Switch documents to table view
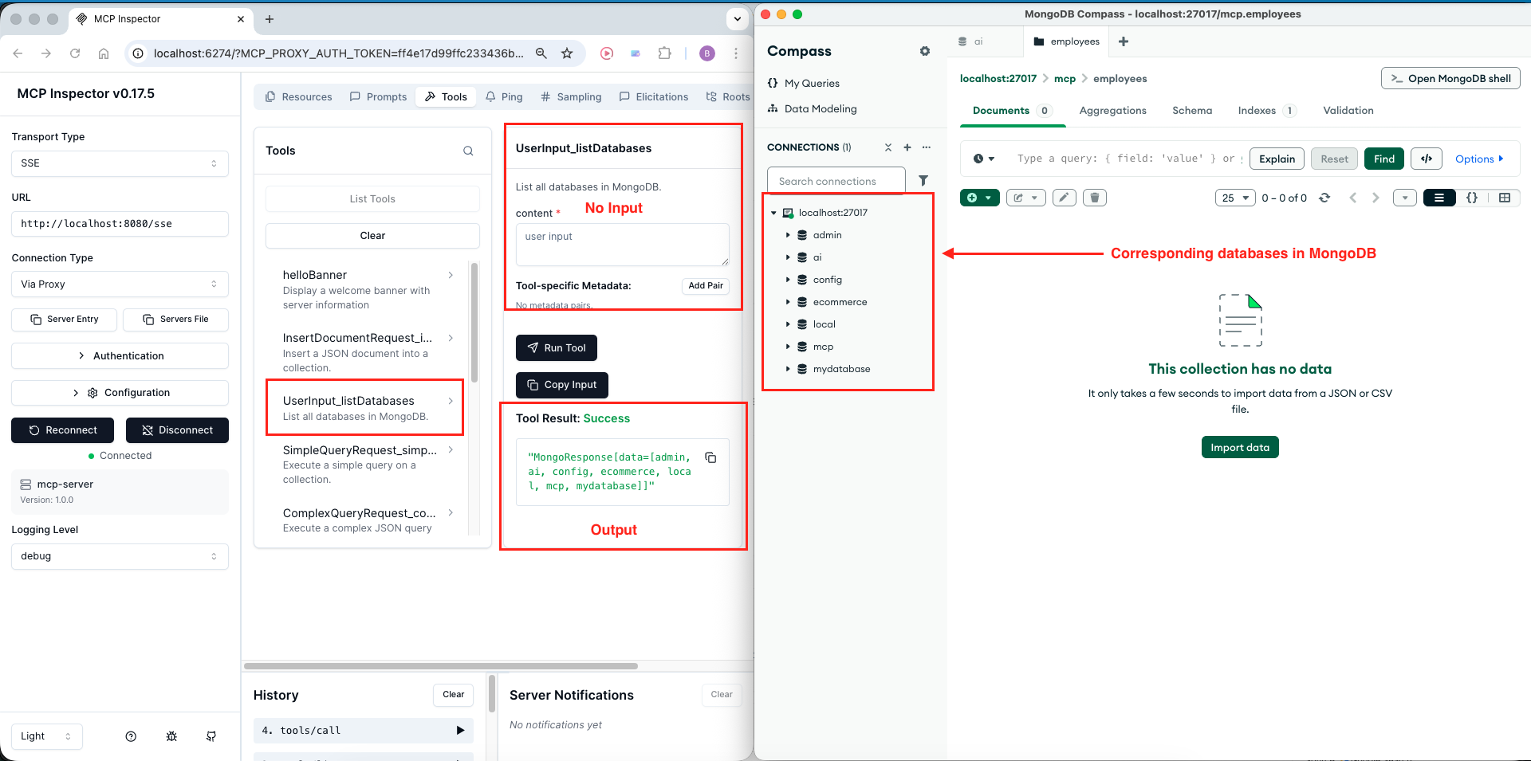The image size is (1531, 761). pyautogui.click(x=1505, y=198)
